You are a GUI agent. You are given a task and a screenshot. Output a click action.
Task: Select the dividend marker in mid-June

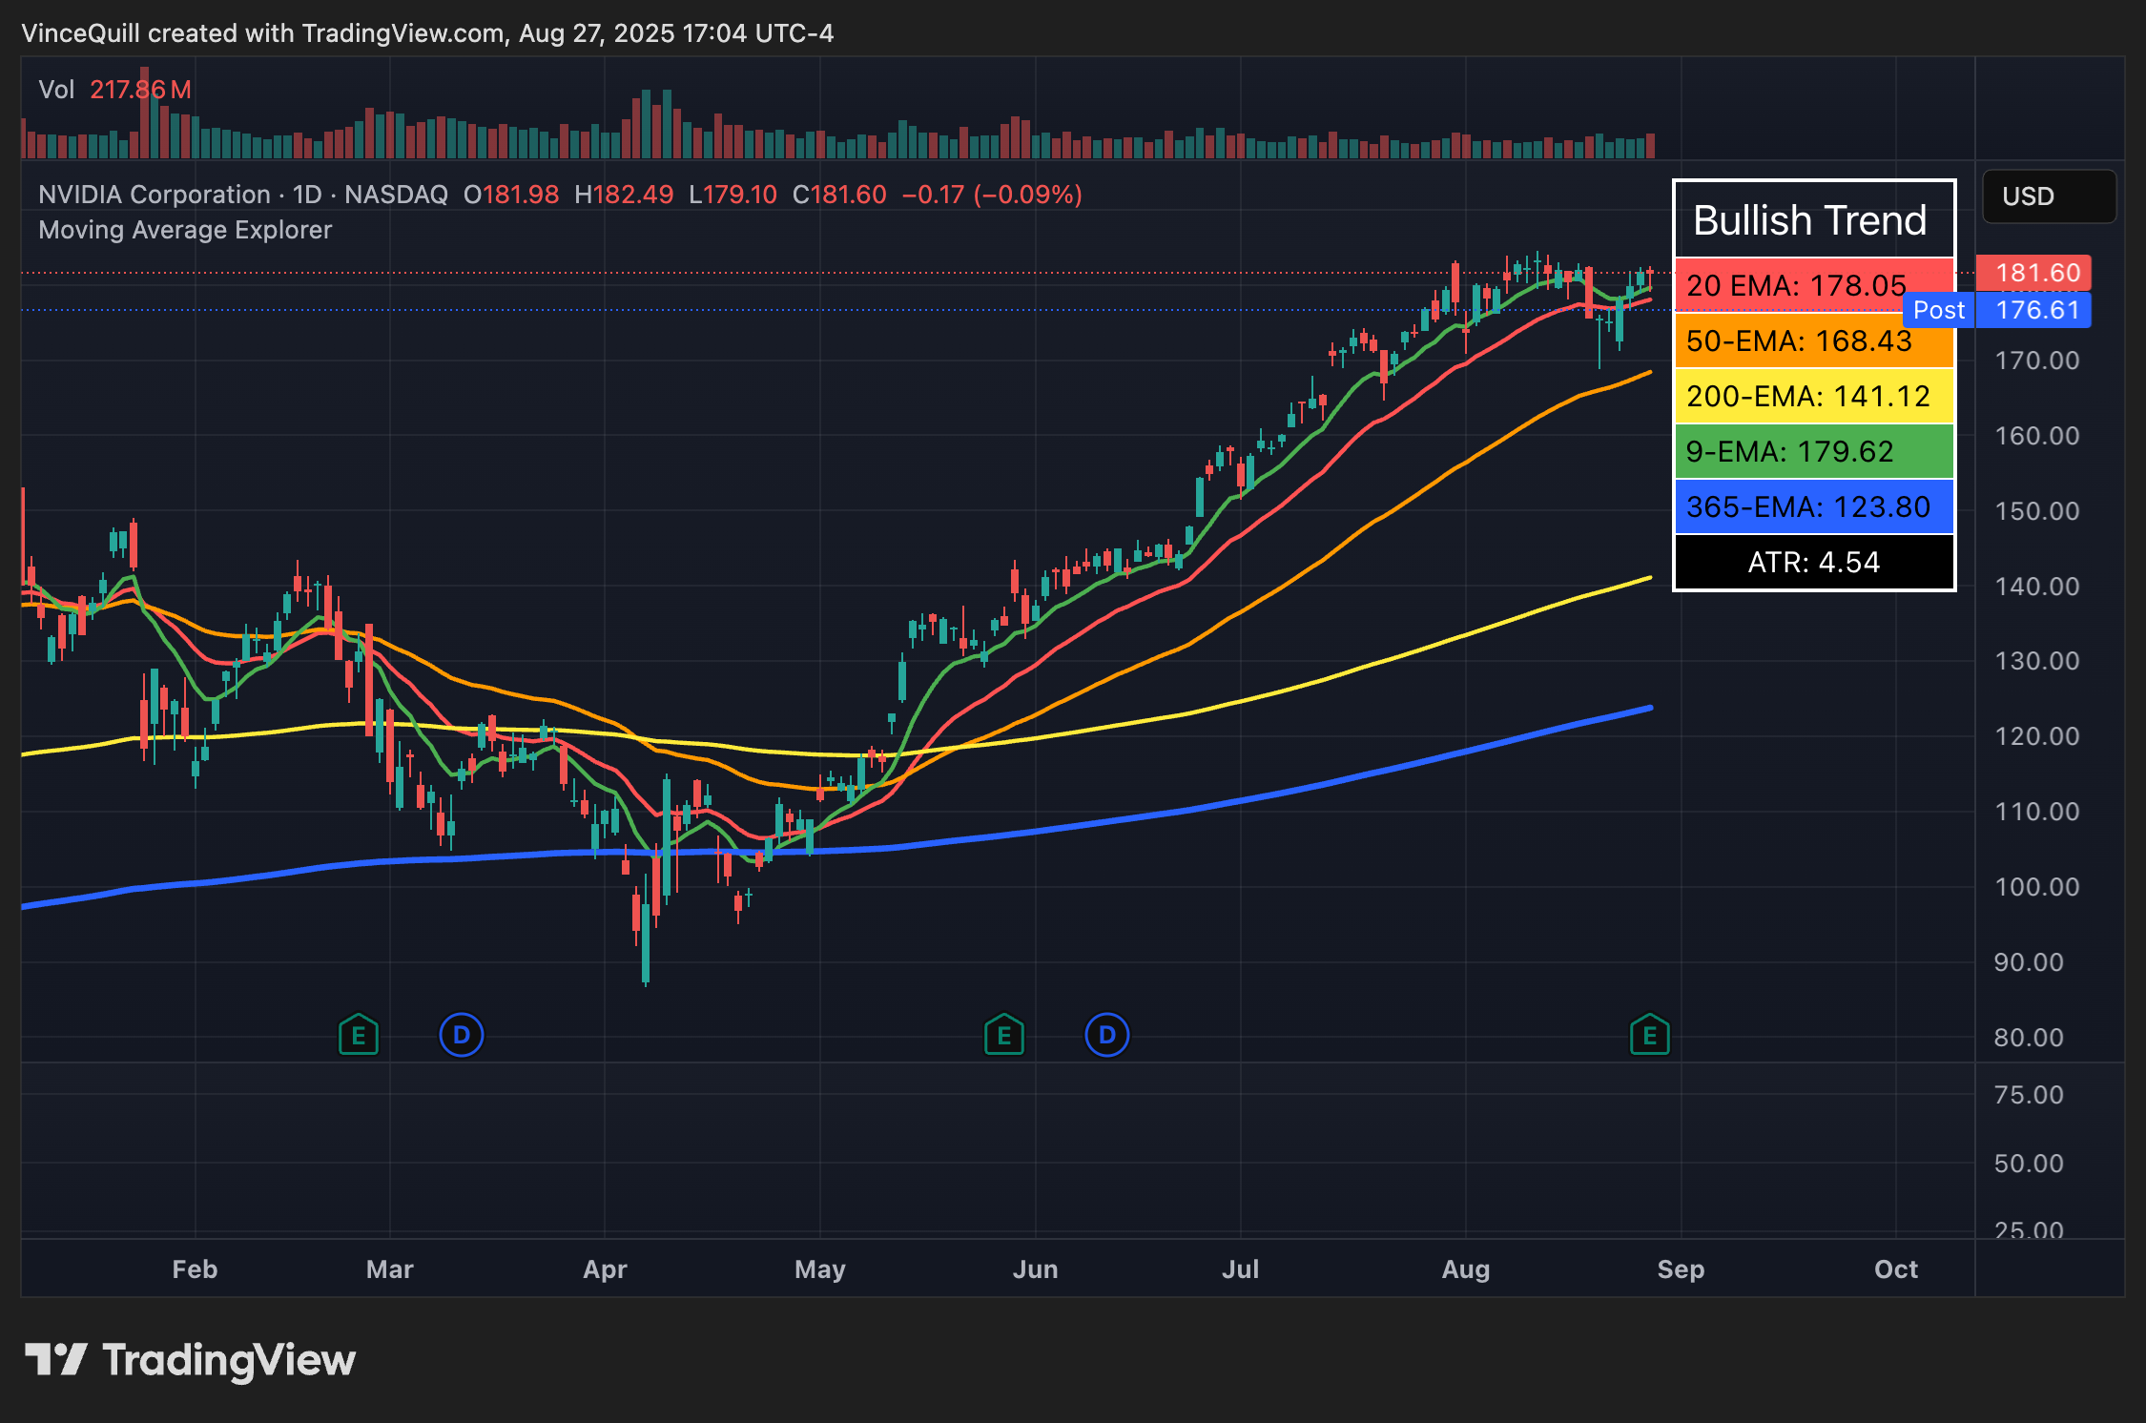[1106, 1035]
